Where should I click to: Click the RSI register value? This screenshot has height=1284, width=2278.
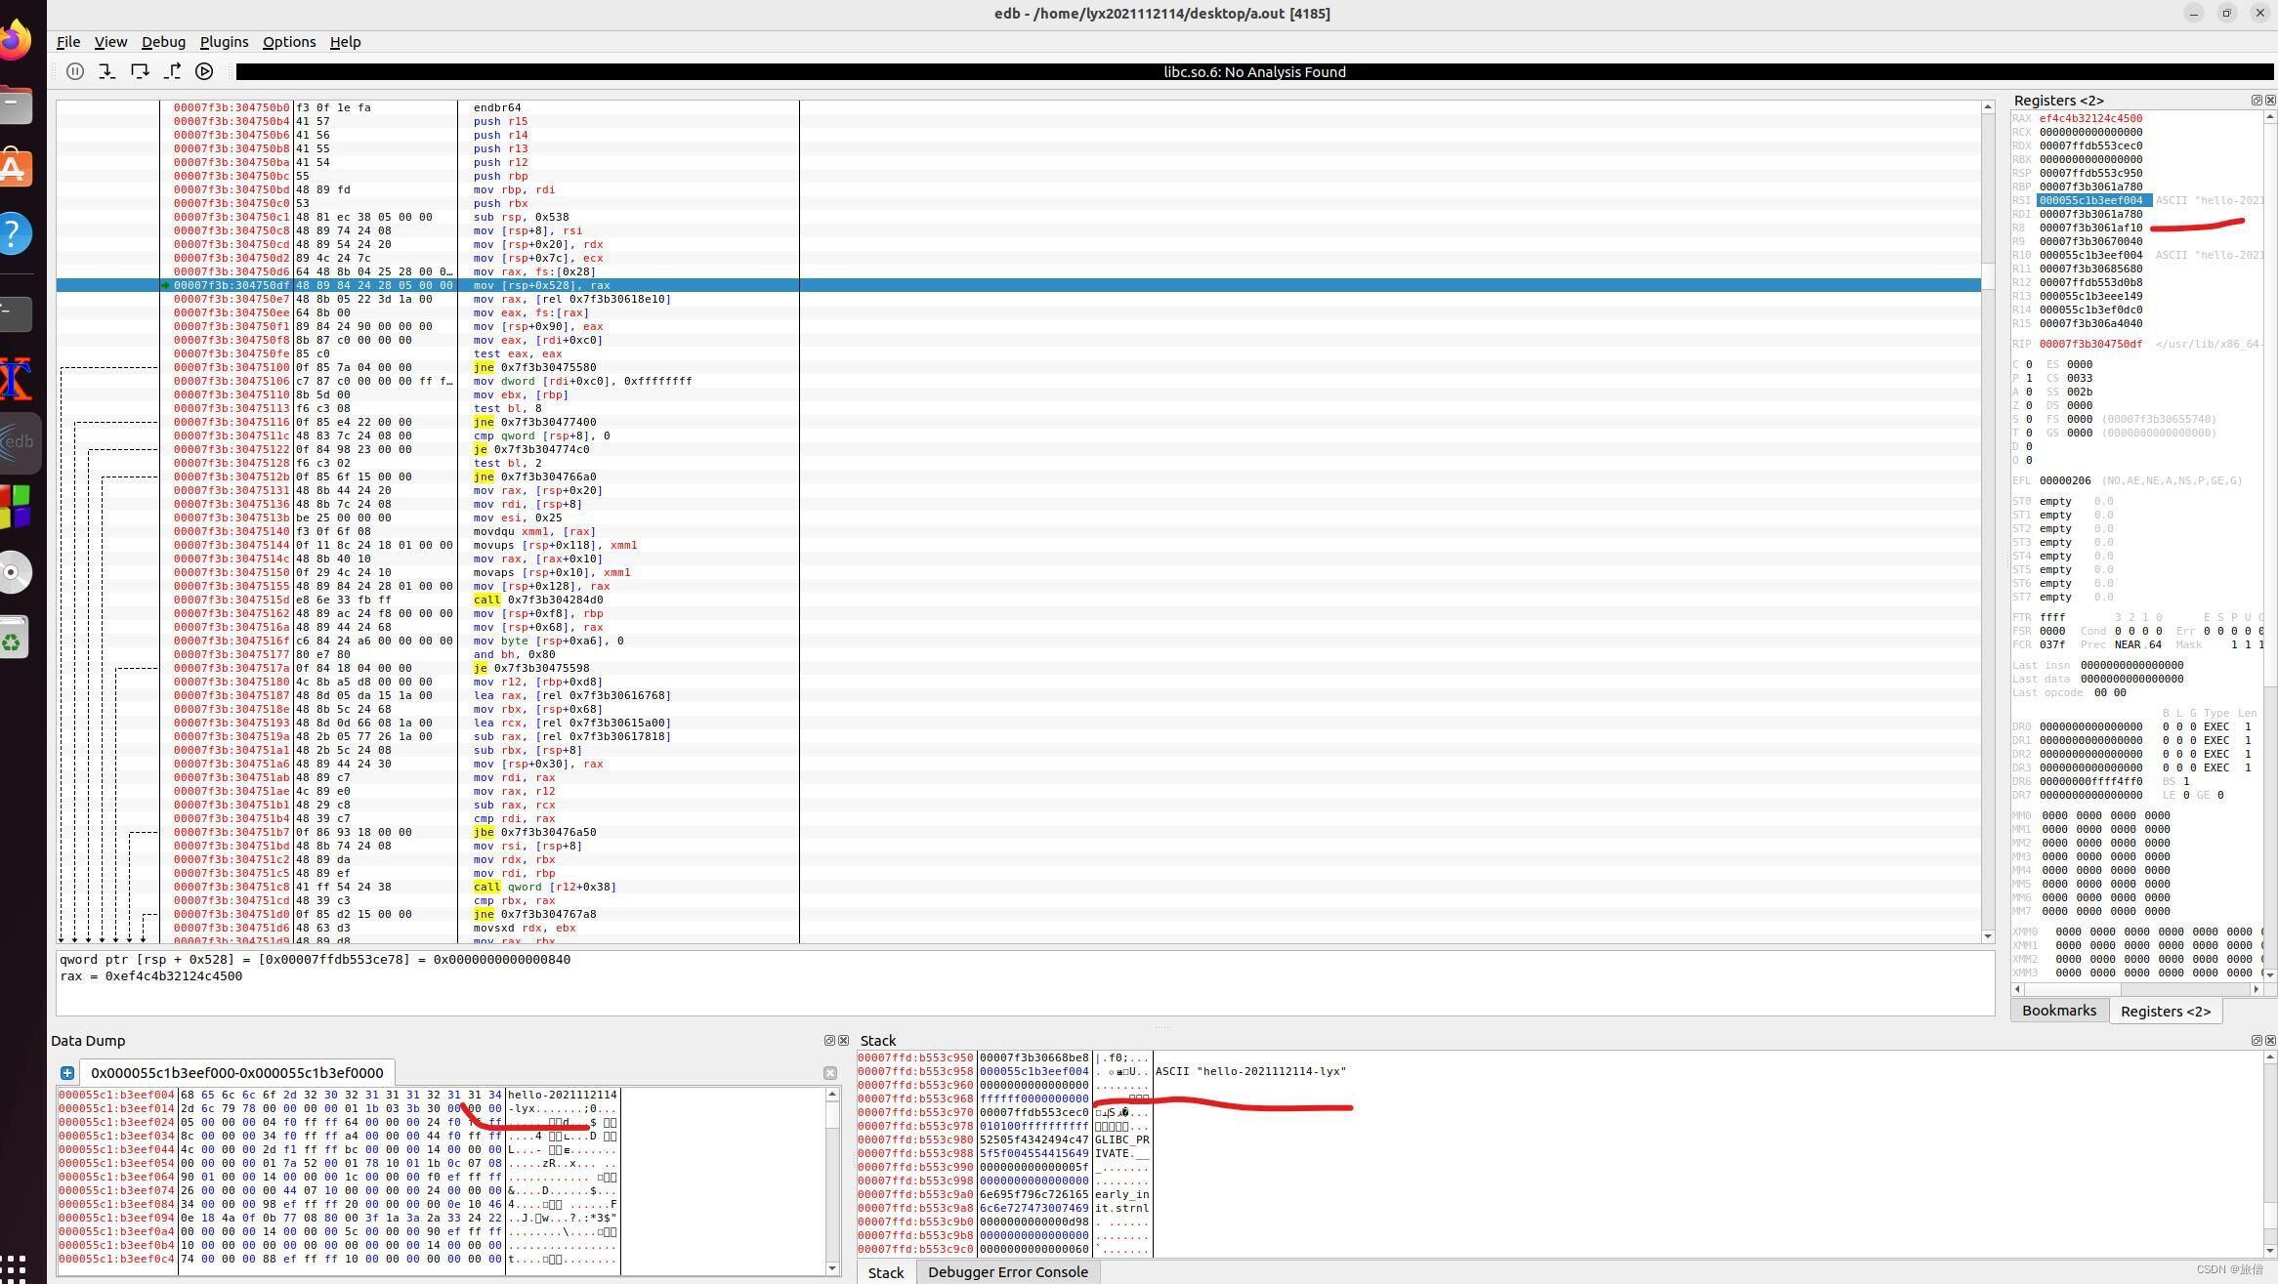2090,200
